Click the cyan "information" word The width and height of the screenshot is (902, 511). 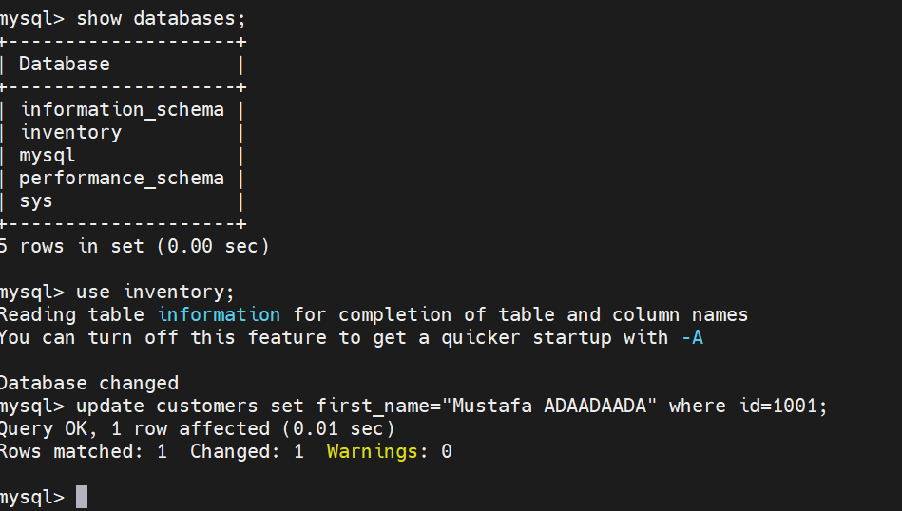point(219,314)
